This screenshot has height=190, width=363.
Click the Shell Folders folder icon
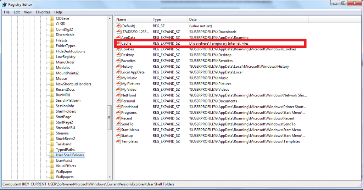tap(52, 111)
